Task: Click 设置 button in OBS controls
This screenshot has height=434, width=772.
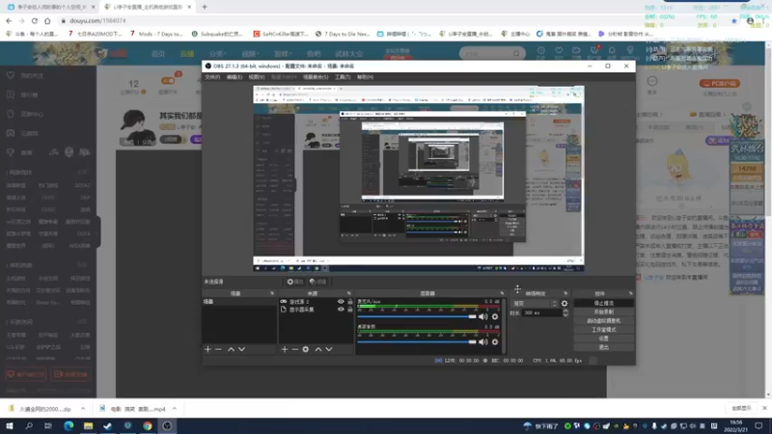Action: coord(604,339)
